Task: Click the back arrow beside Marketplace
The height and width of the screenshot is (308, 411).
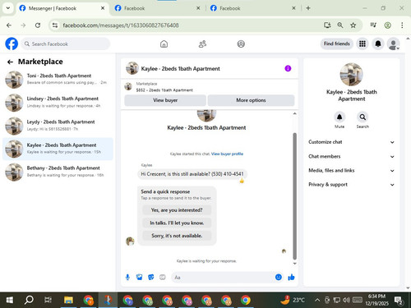Action: 10,62
